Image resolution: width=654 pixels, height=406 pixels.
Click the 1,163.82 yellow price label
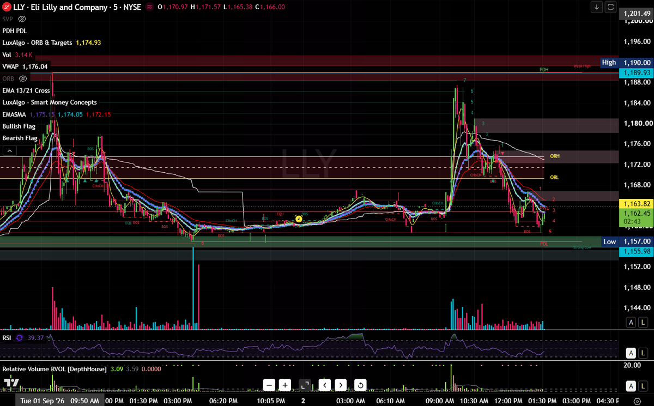[x=636, y=203]
